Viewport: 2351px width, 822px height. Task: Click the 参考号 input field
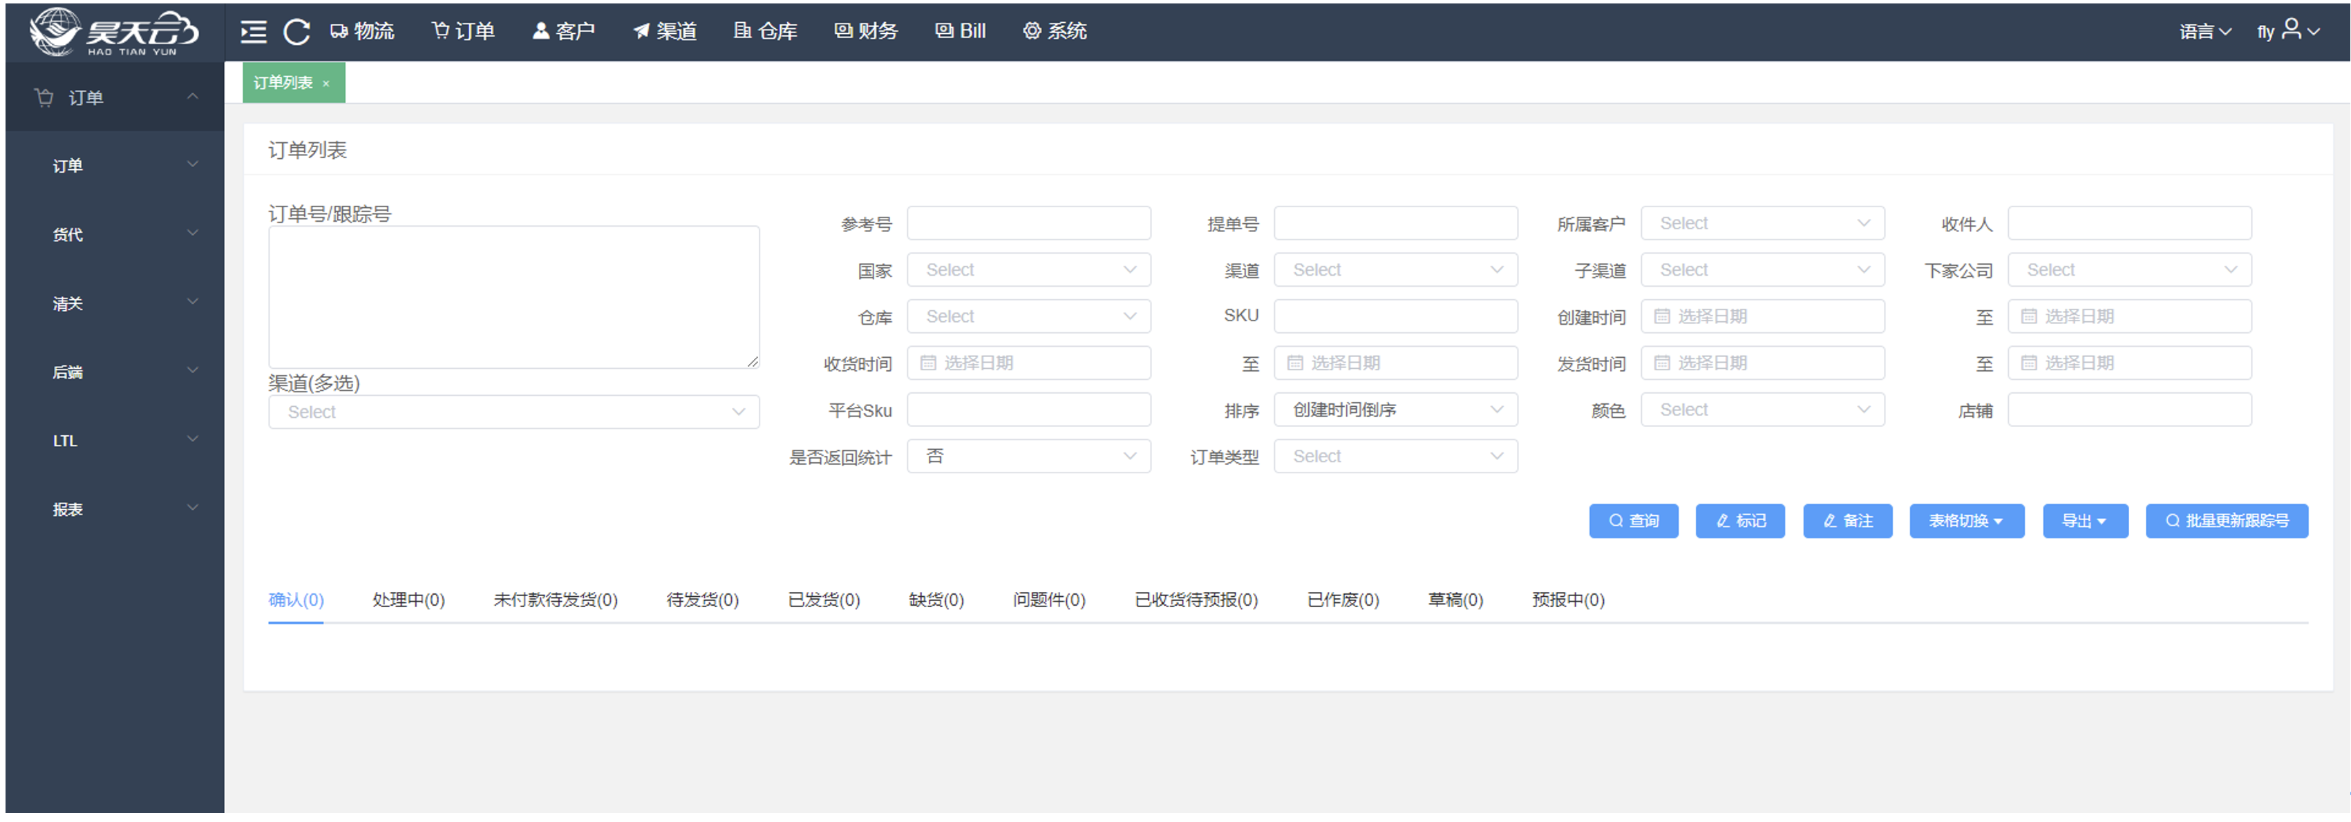click(x=1028, y=224)
